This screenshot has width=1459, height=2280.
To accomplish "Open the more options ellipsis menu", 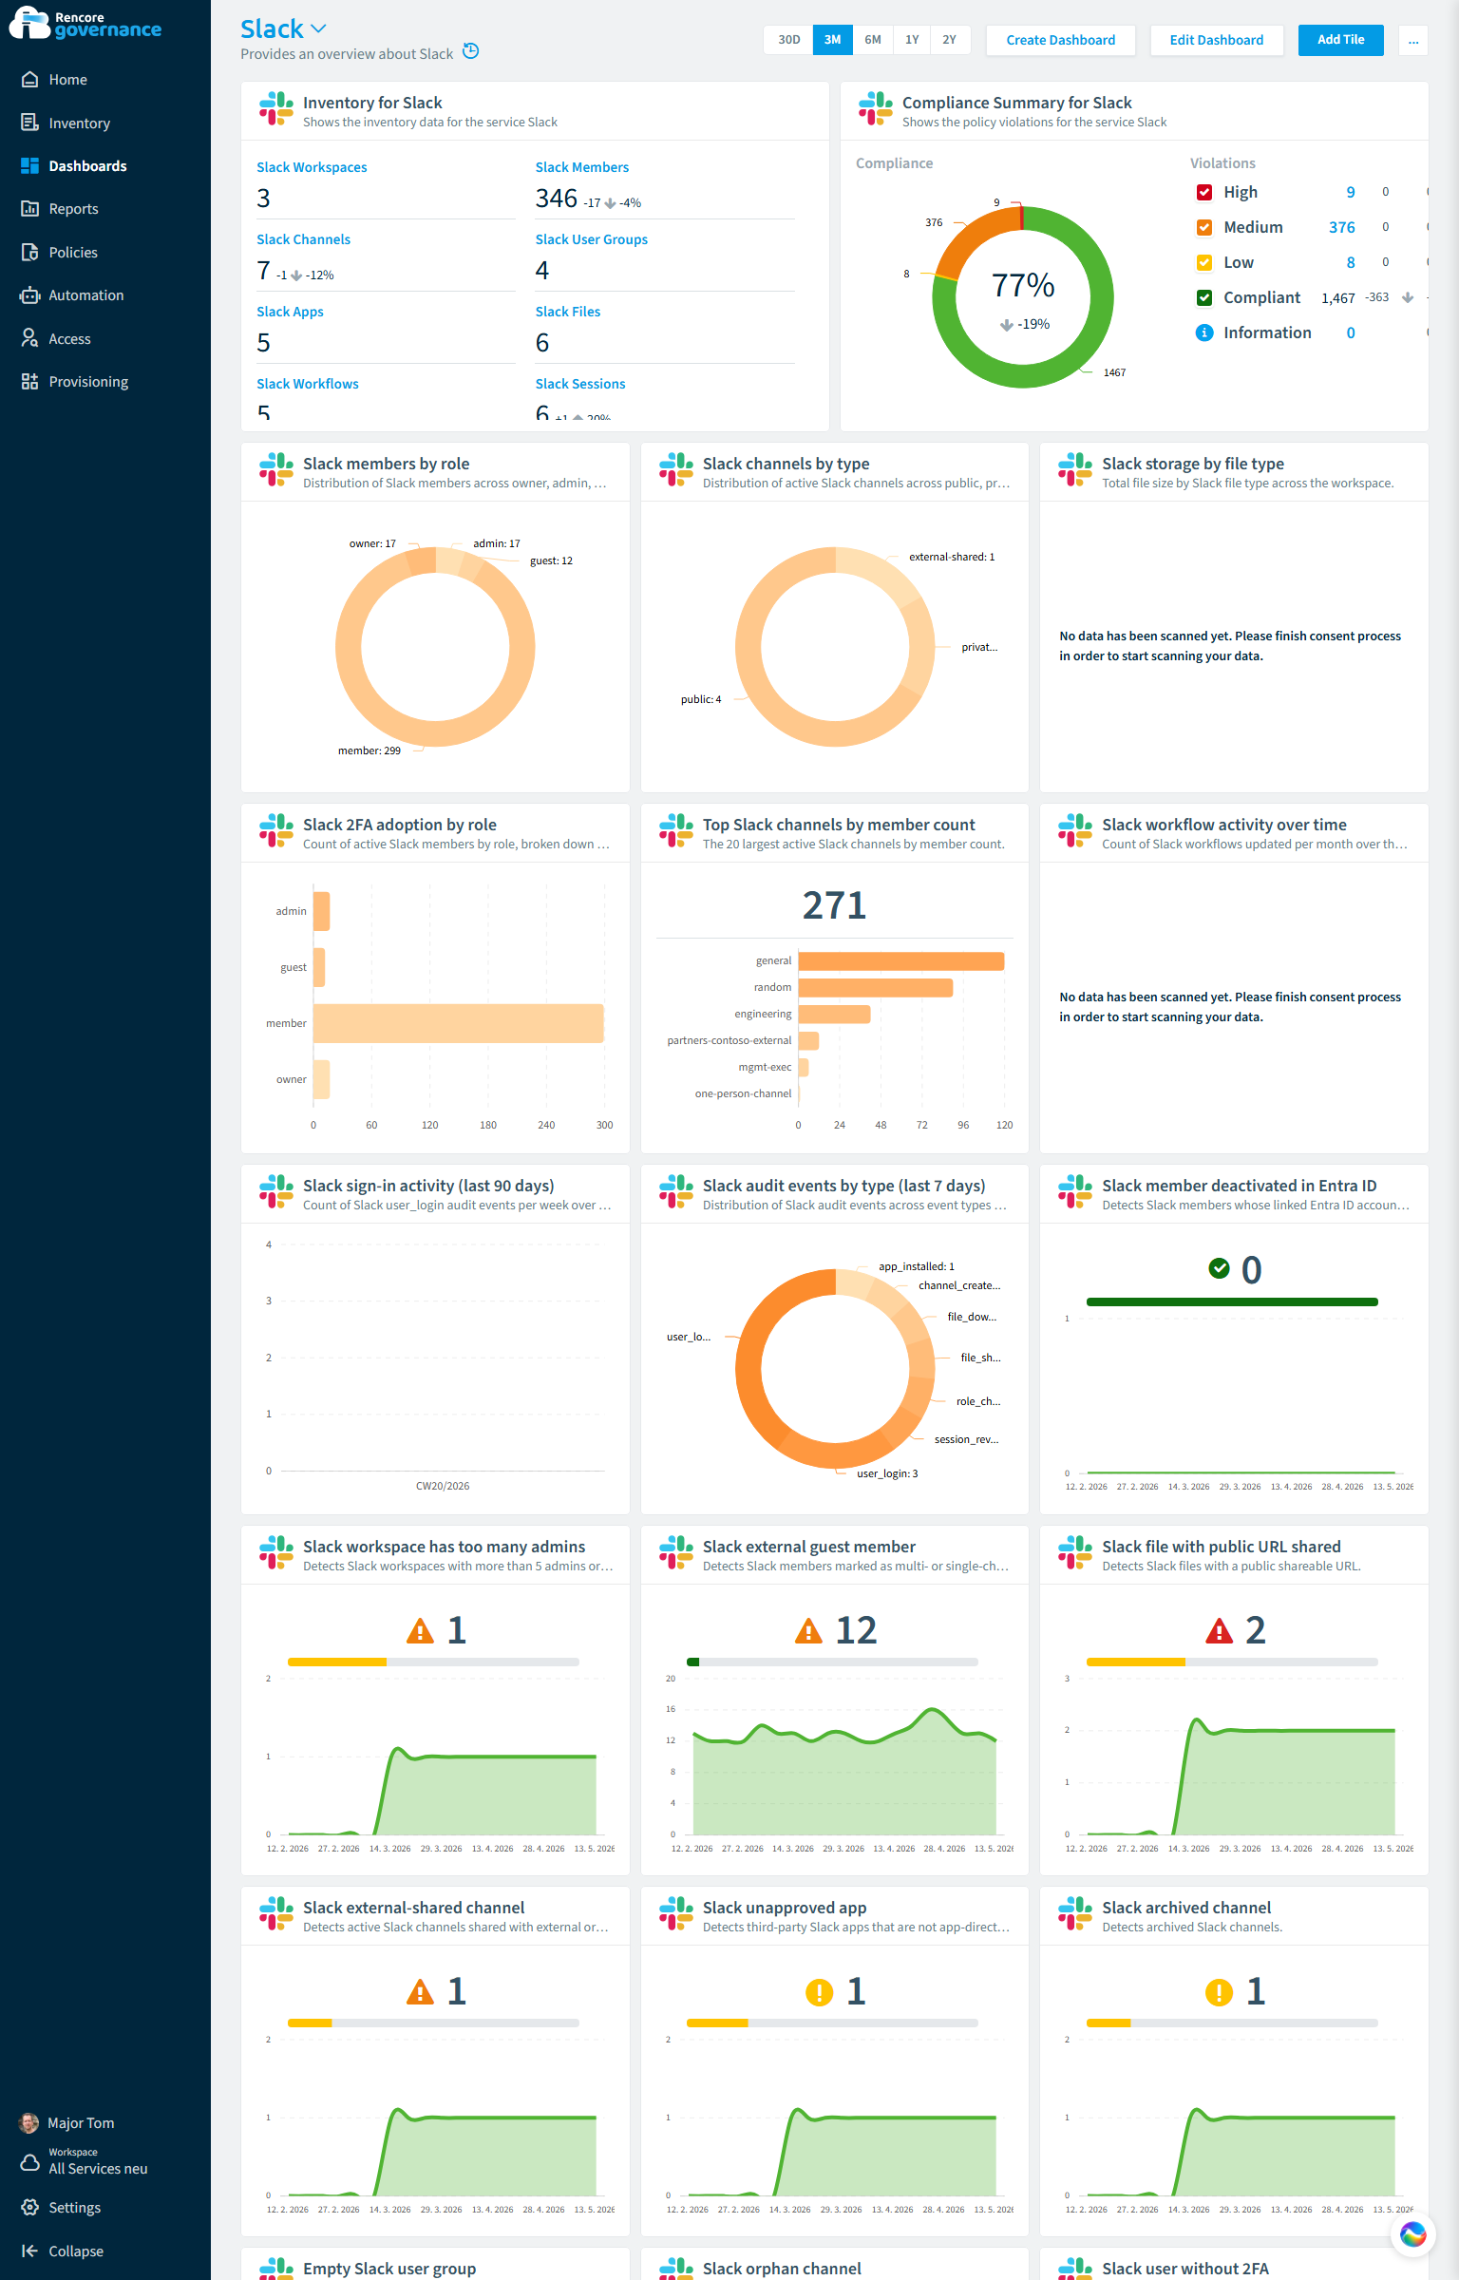I will click(x=1412, y=40).
